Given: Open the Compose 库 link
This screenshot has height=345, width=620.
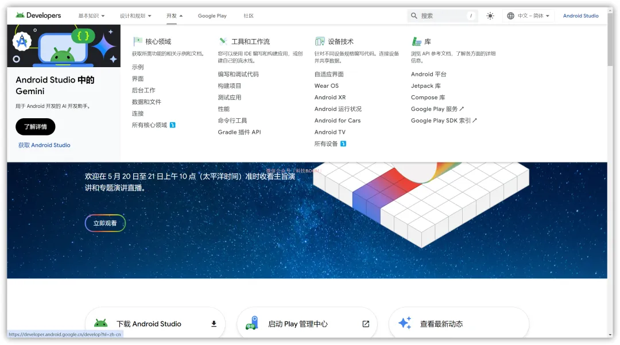Looking at the screenshot, I should [428, 97].
